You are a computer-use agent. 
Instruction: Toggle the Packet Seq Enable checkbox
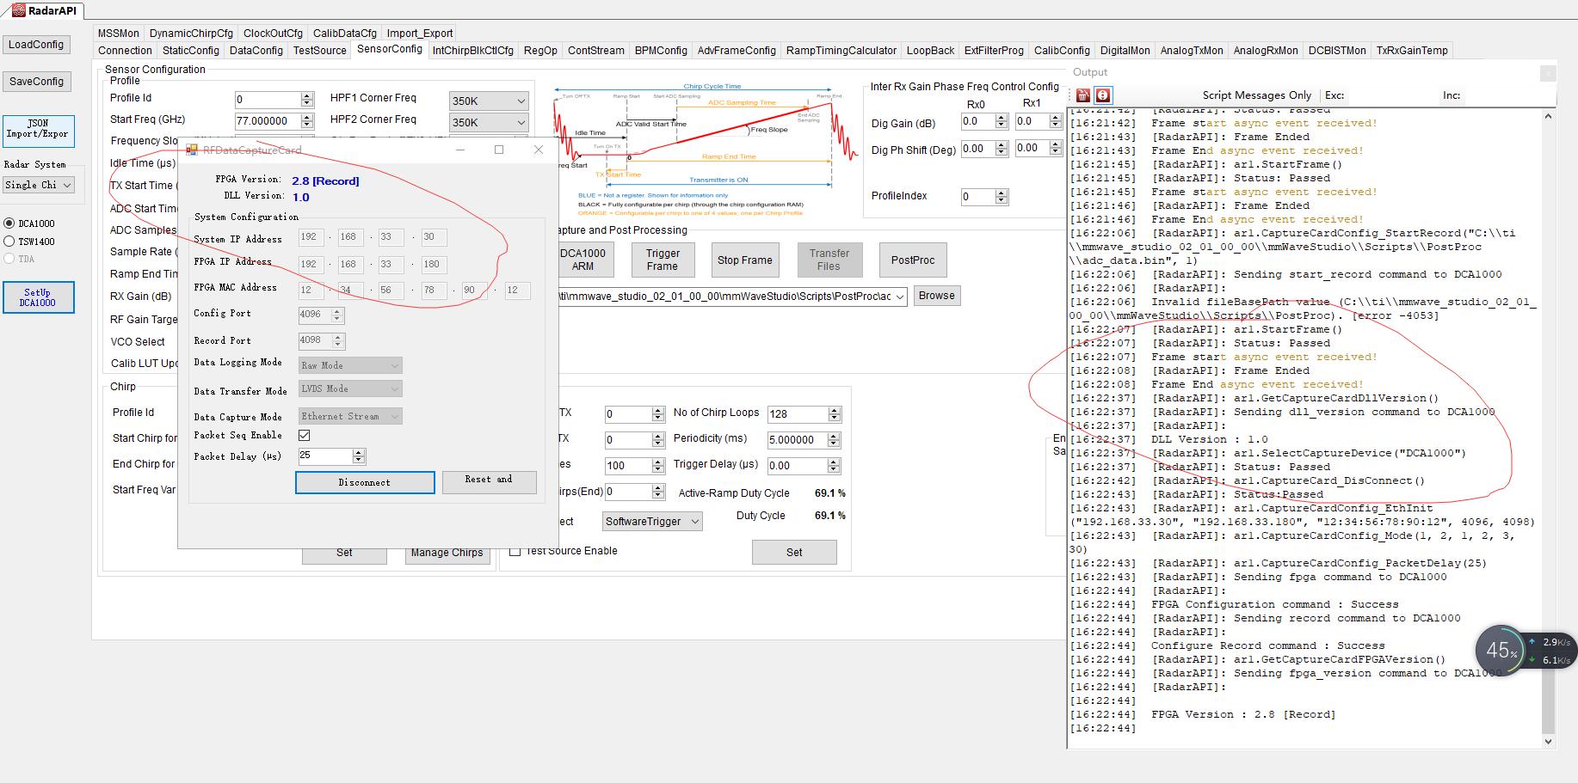tap(304, 436)
